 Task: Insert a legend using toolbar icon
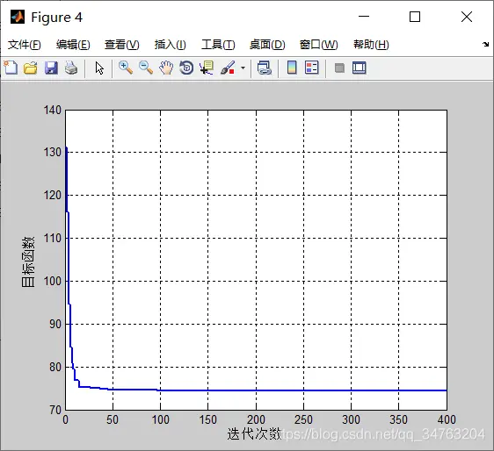coord(312,68)
